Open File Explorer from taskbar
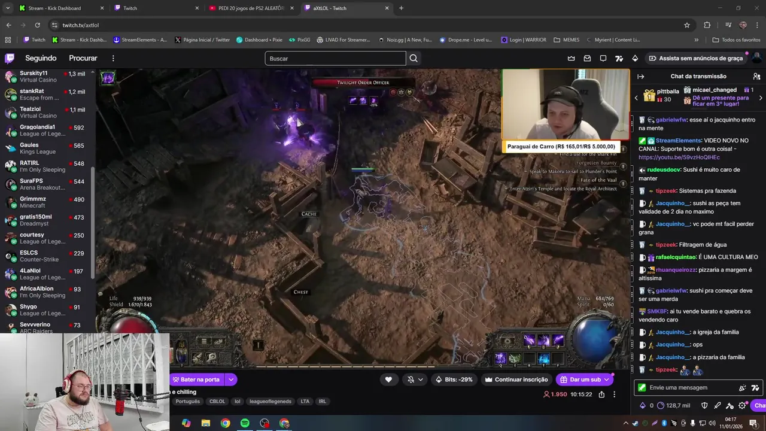The height and width of the screenshot is (431, 766). 205,423
